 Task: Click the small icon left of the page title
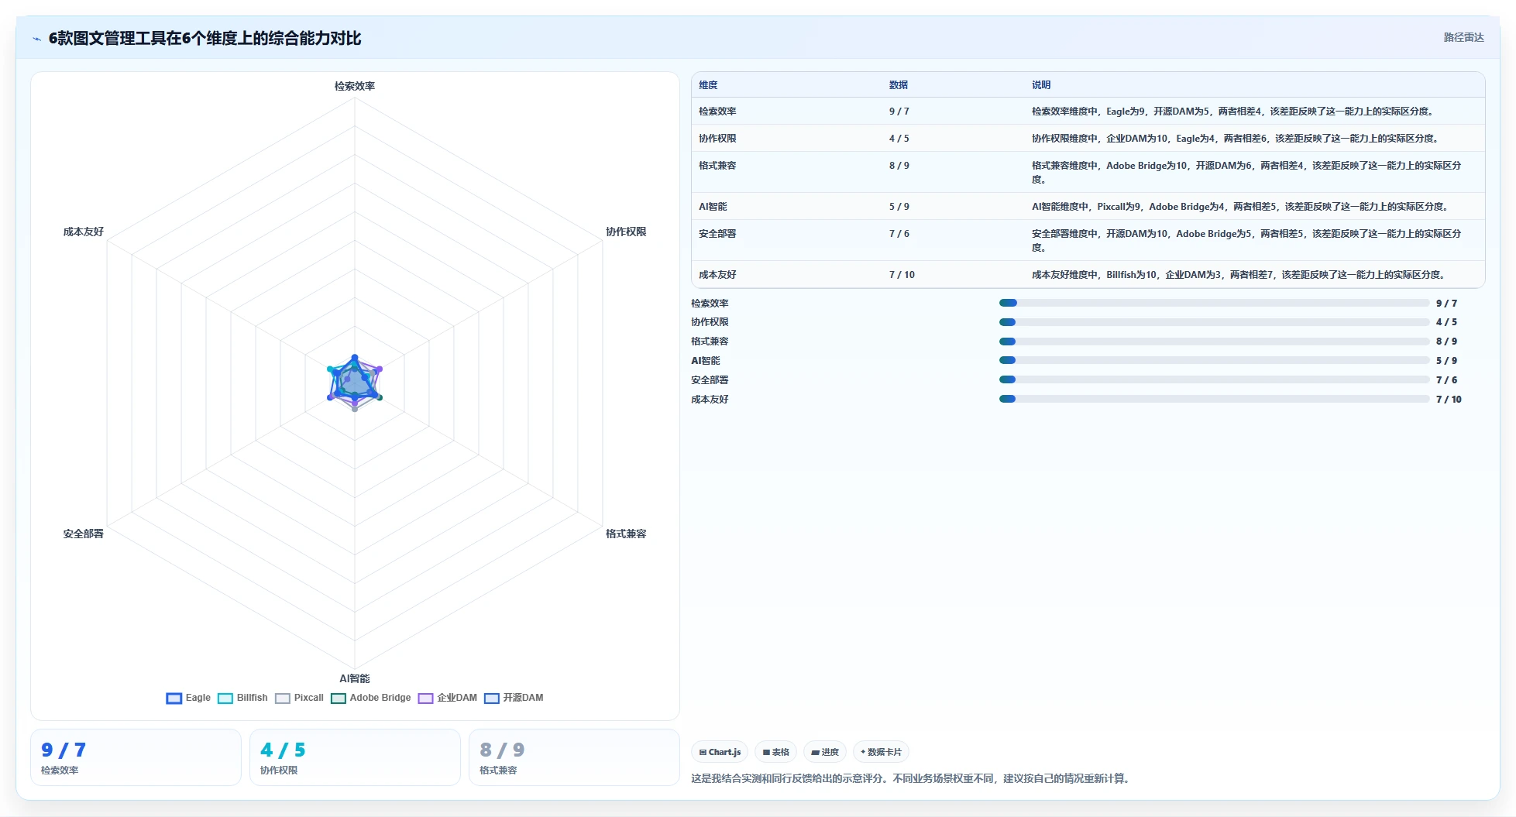pyautogui.click(x=36, y=39)
